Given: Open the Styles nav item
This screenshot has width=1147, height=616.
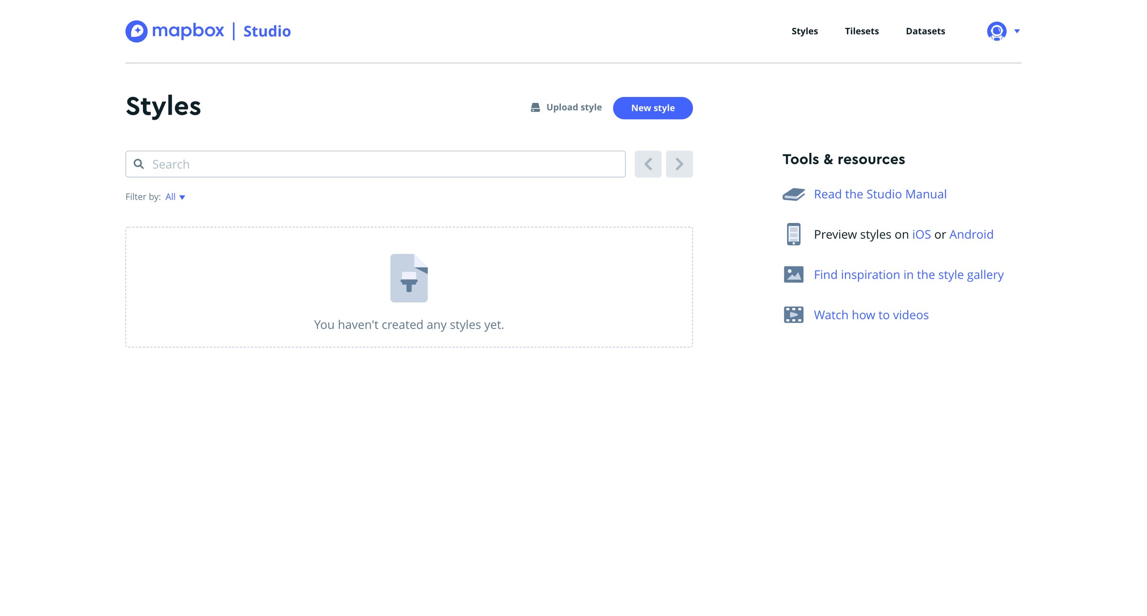Looking at the screenshot, I should (804, 31).
